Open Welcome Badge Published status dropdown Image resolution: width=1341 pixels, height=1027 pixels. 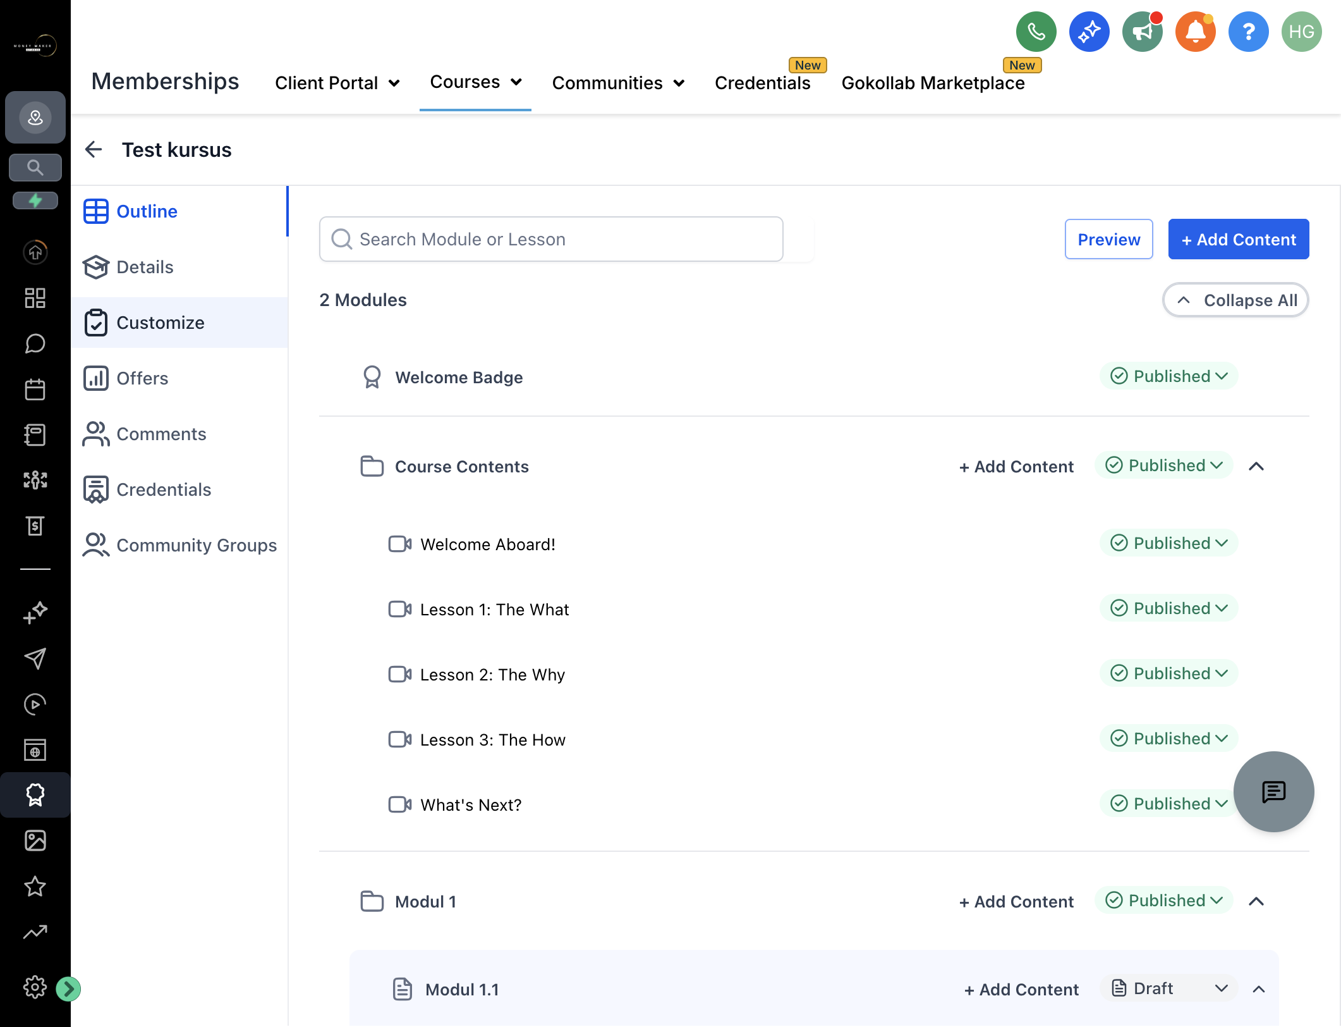(1168, 376)
